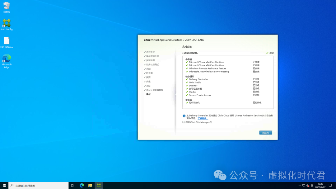Click the Microsoft Visual x86 C++ Runtime row
The image size is (336, 189).
pyautogui.click(x=223, y=65)
